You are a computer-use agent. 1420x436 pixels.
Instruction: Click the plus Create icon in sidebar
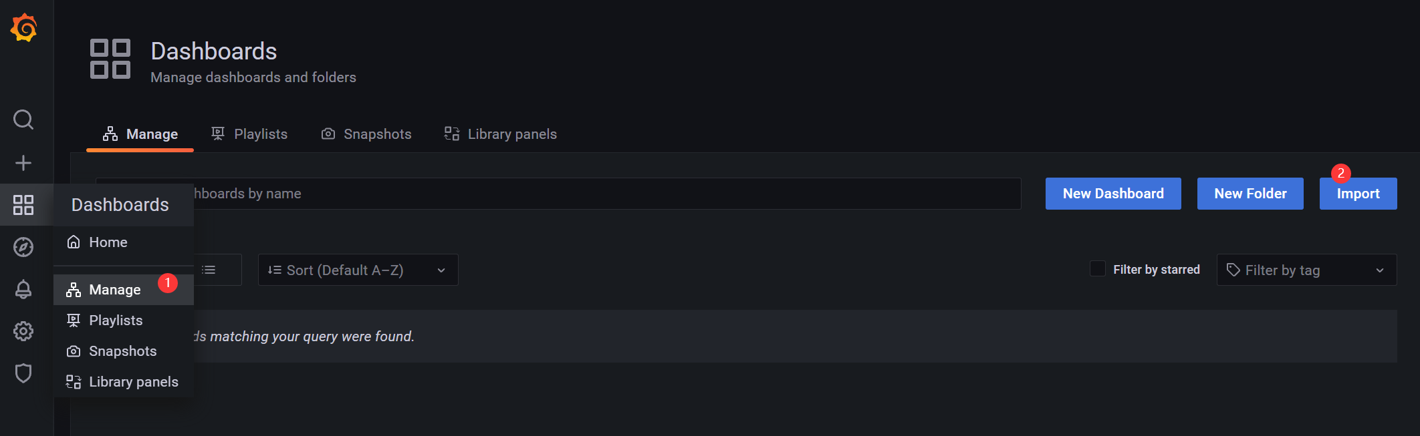[23, 163]
